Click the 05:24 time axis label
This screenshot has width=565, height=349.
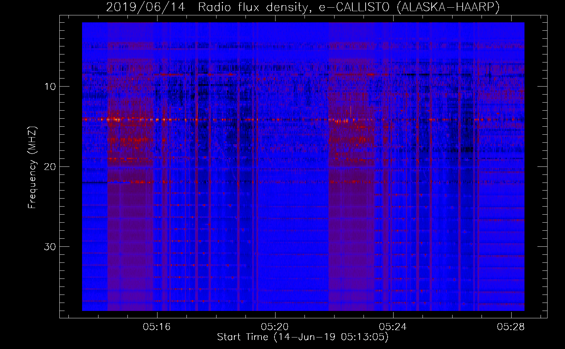[x=393, y=327]
